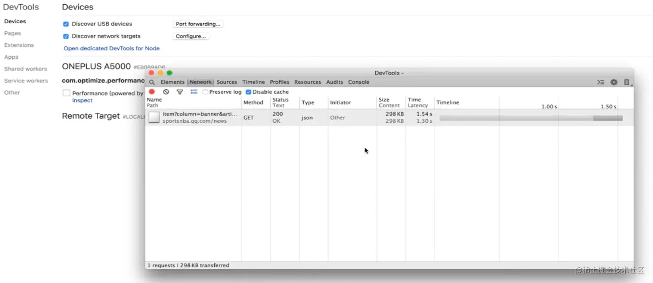Switch to the Profiles tab
The image size is (653, 283).
coord(279,82)
